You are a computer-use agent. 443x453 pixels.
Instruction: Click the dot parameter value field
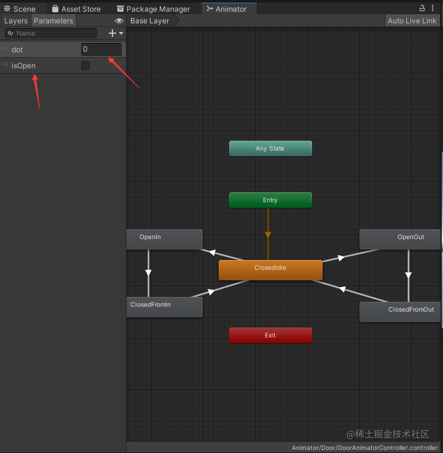[101, 49]
